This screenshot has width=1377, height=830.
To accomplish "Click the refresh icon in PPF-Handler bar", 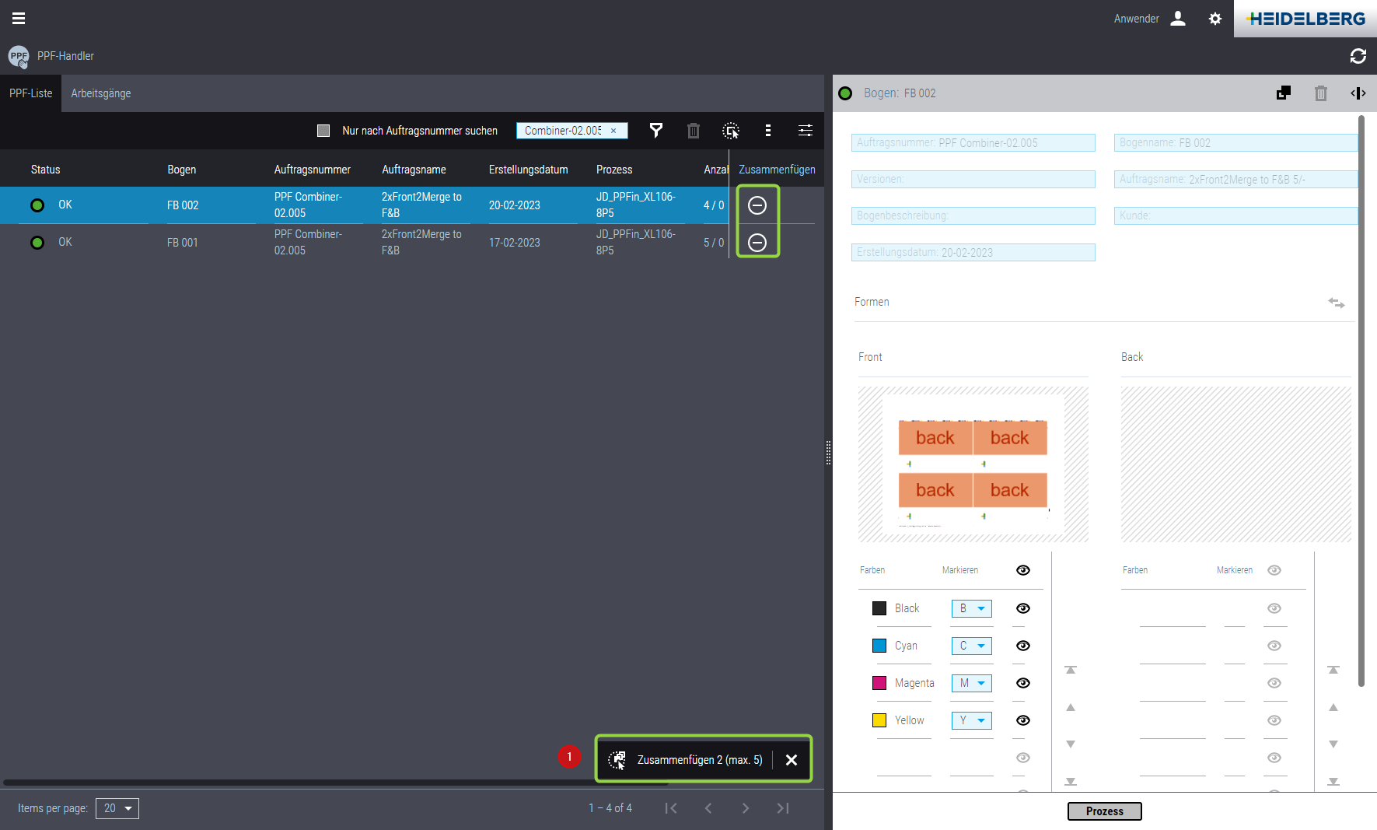I will [1358, 56].
